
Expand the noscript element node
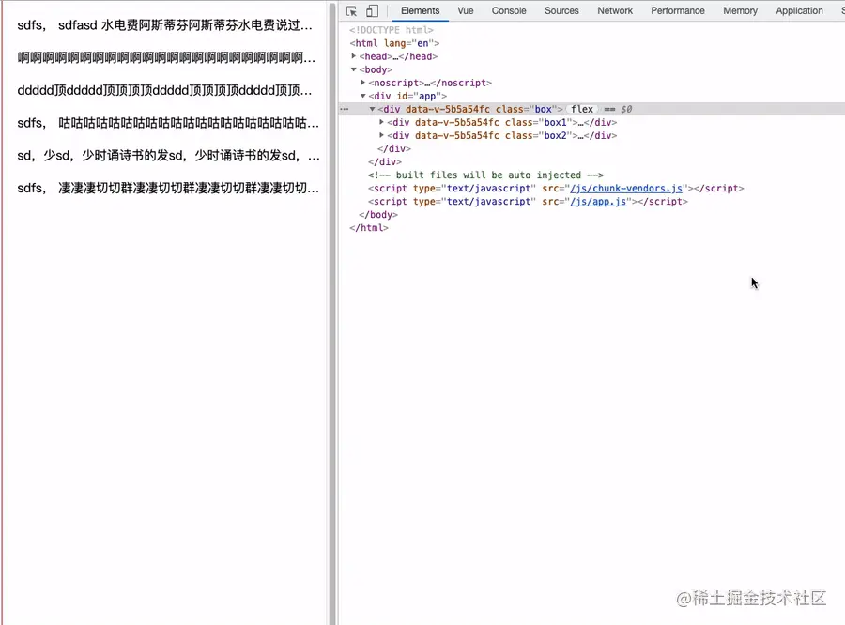click(362, 83)
